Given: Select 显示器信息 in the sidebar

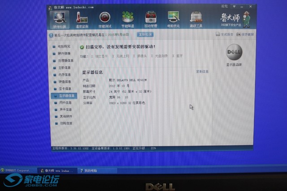Looking at the screenshot, I should tap(64, 95).
